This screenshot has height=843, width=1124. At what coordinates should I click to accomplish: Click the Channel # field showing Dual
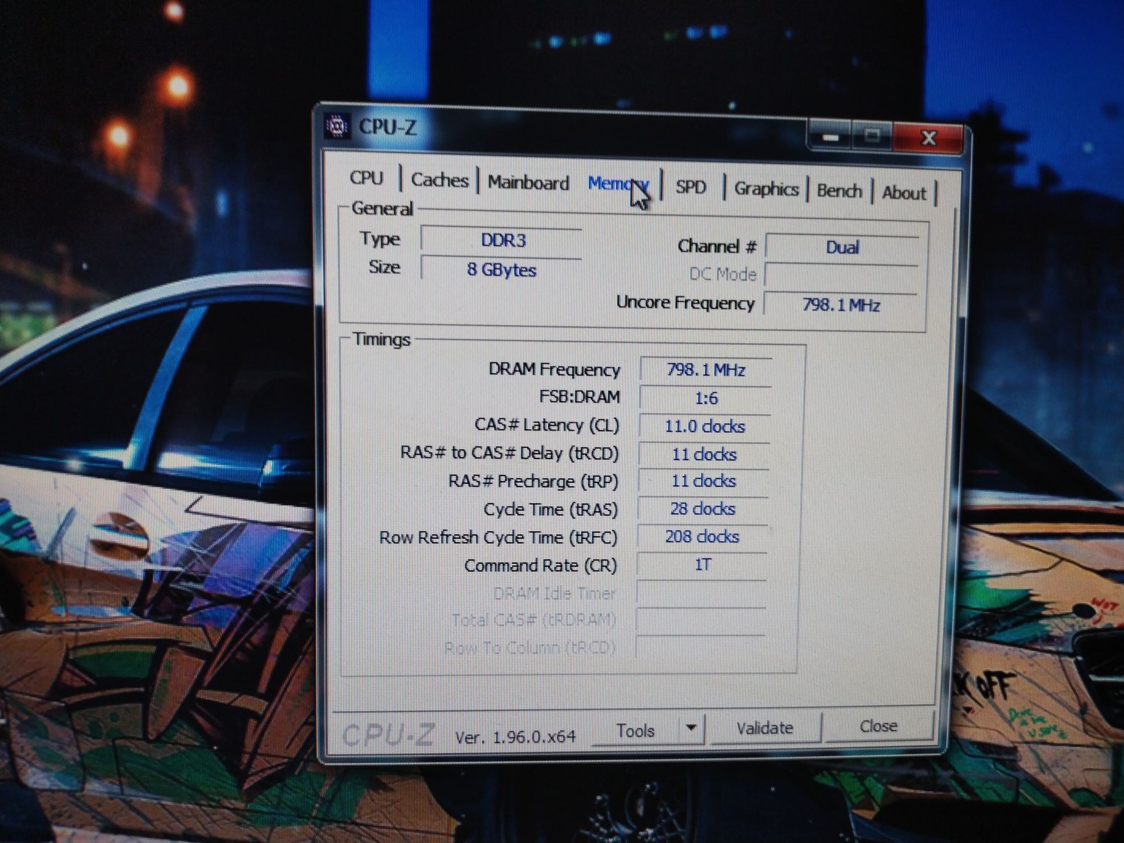click(842, 247)
